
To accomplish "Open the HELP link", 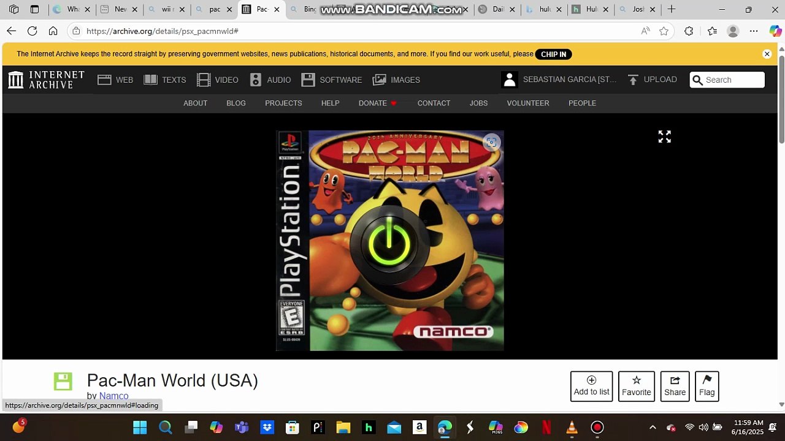I will (330, 103).
